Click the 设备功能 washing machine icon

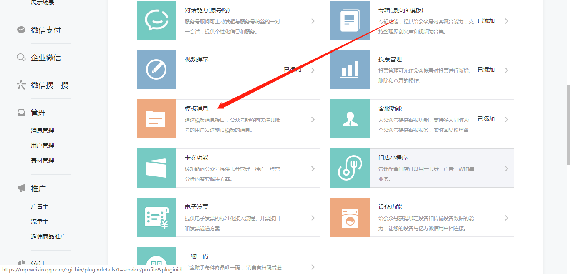pyautogui.click(x=350, y=217)
